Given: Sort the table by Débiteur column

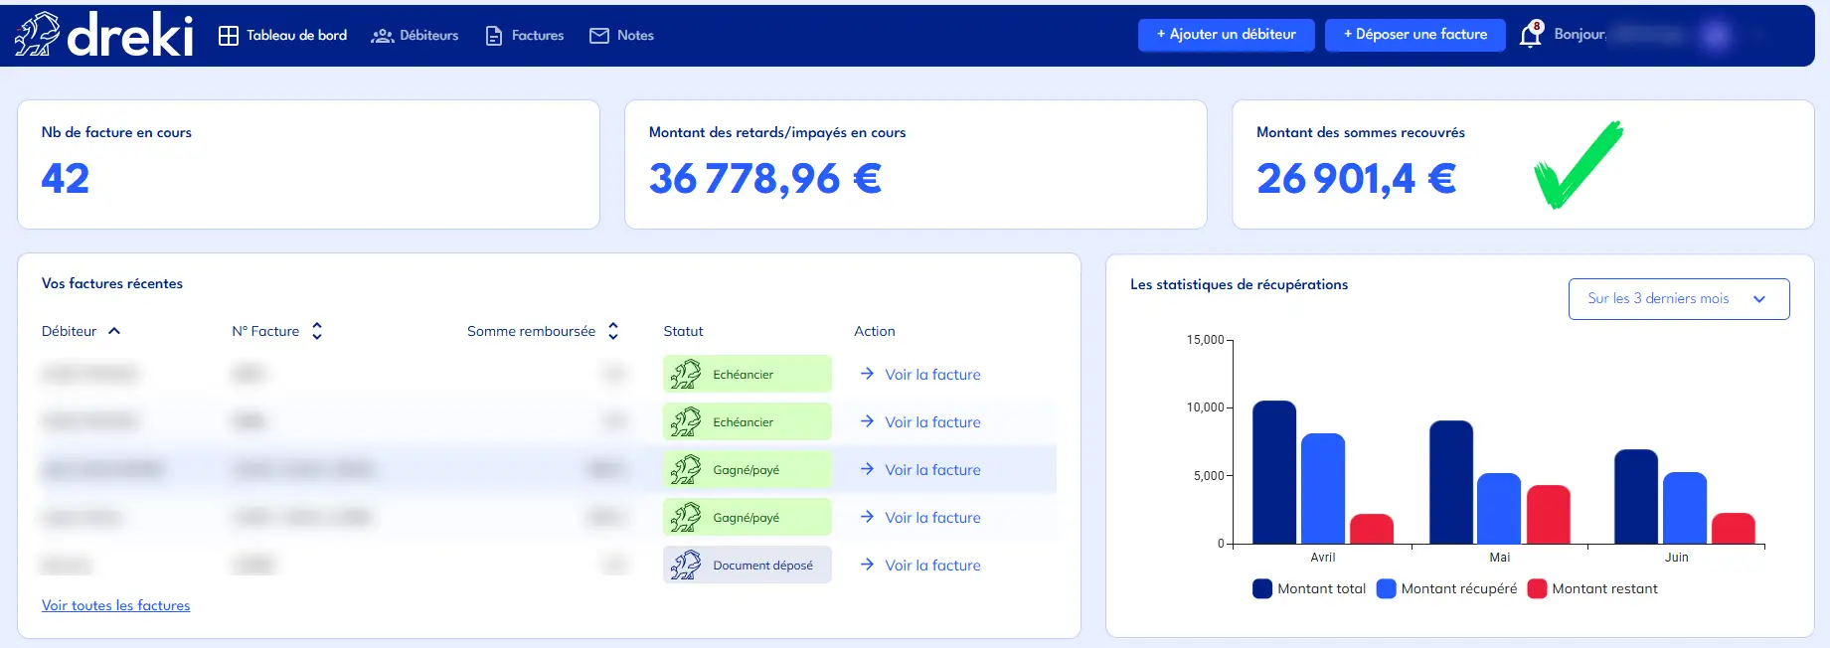Looking at the screenshot, I should pos(114,331).
